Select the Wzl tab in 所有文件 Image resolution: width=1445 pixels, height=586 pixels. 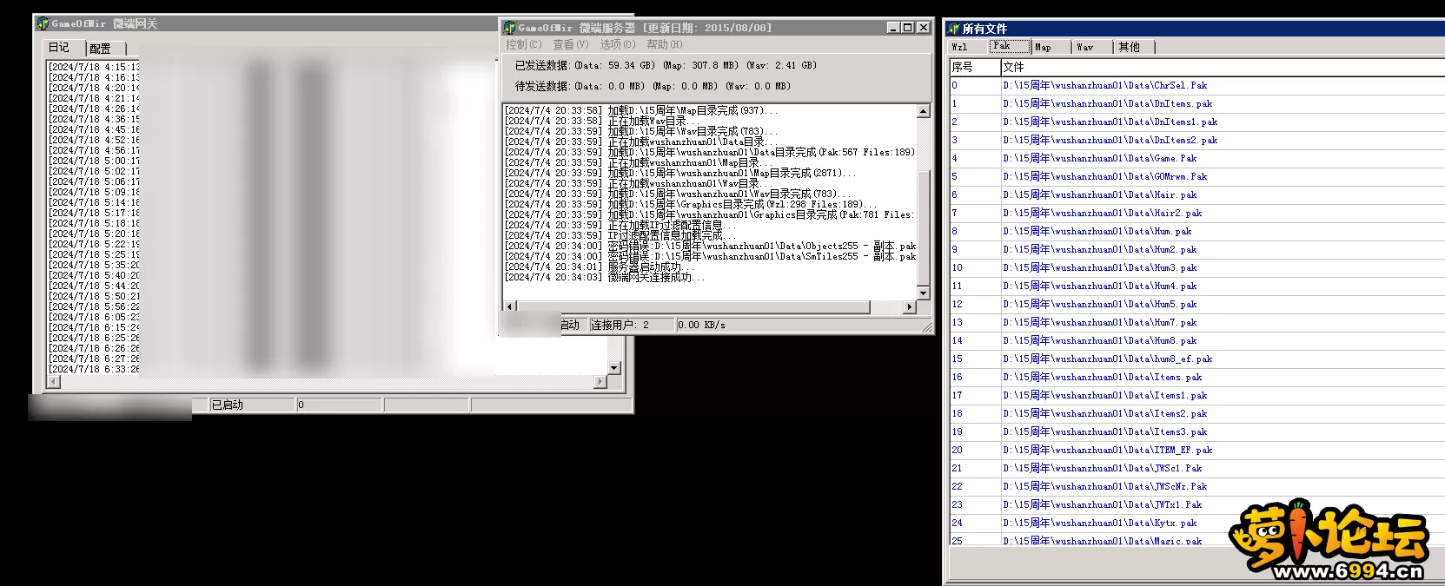(x=968, y=47)
